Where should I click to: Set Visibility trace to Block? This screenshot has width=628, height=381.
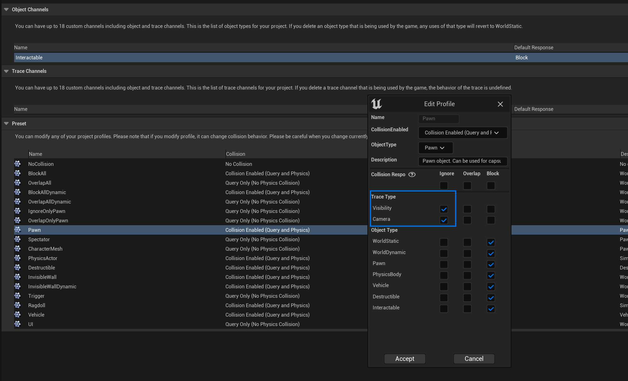coord(491,209)
